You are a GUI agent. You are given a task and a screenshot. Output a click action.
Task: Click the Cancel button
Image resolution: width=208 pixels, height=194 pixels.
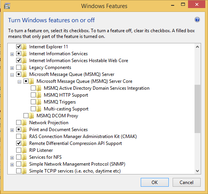click(x=186, y=182)
